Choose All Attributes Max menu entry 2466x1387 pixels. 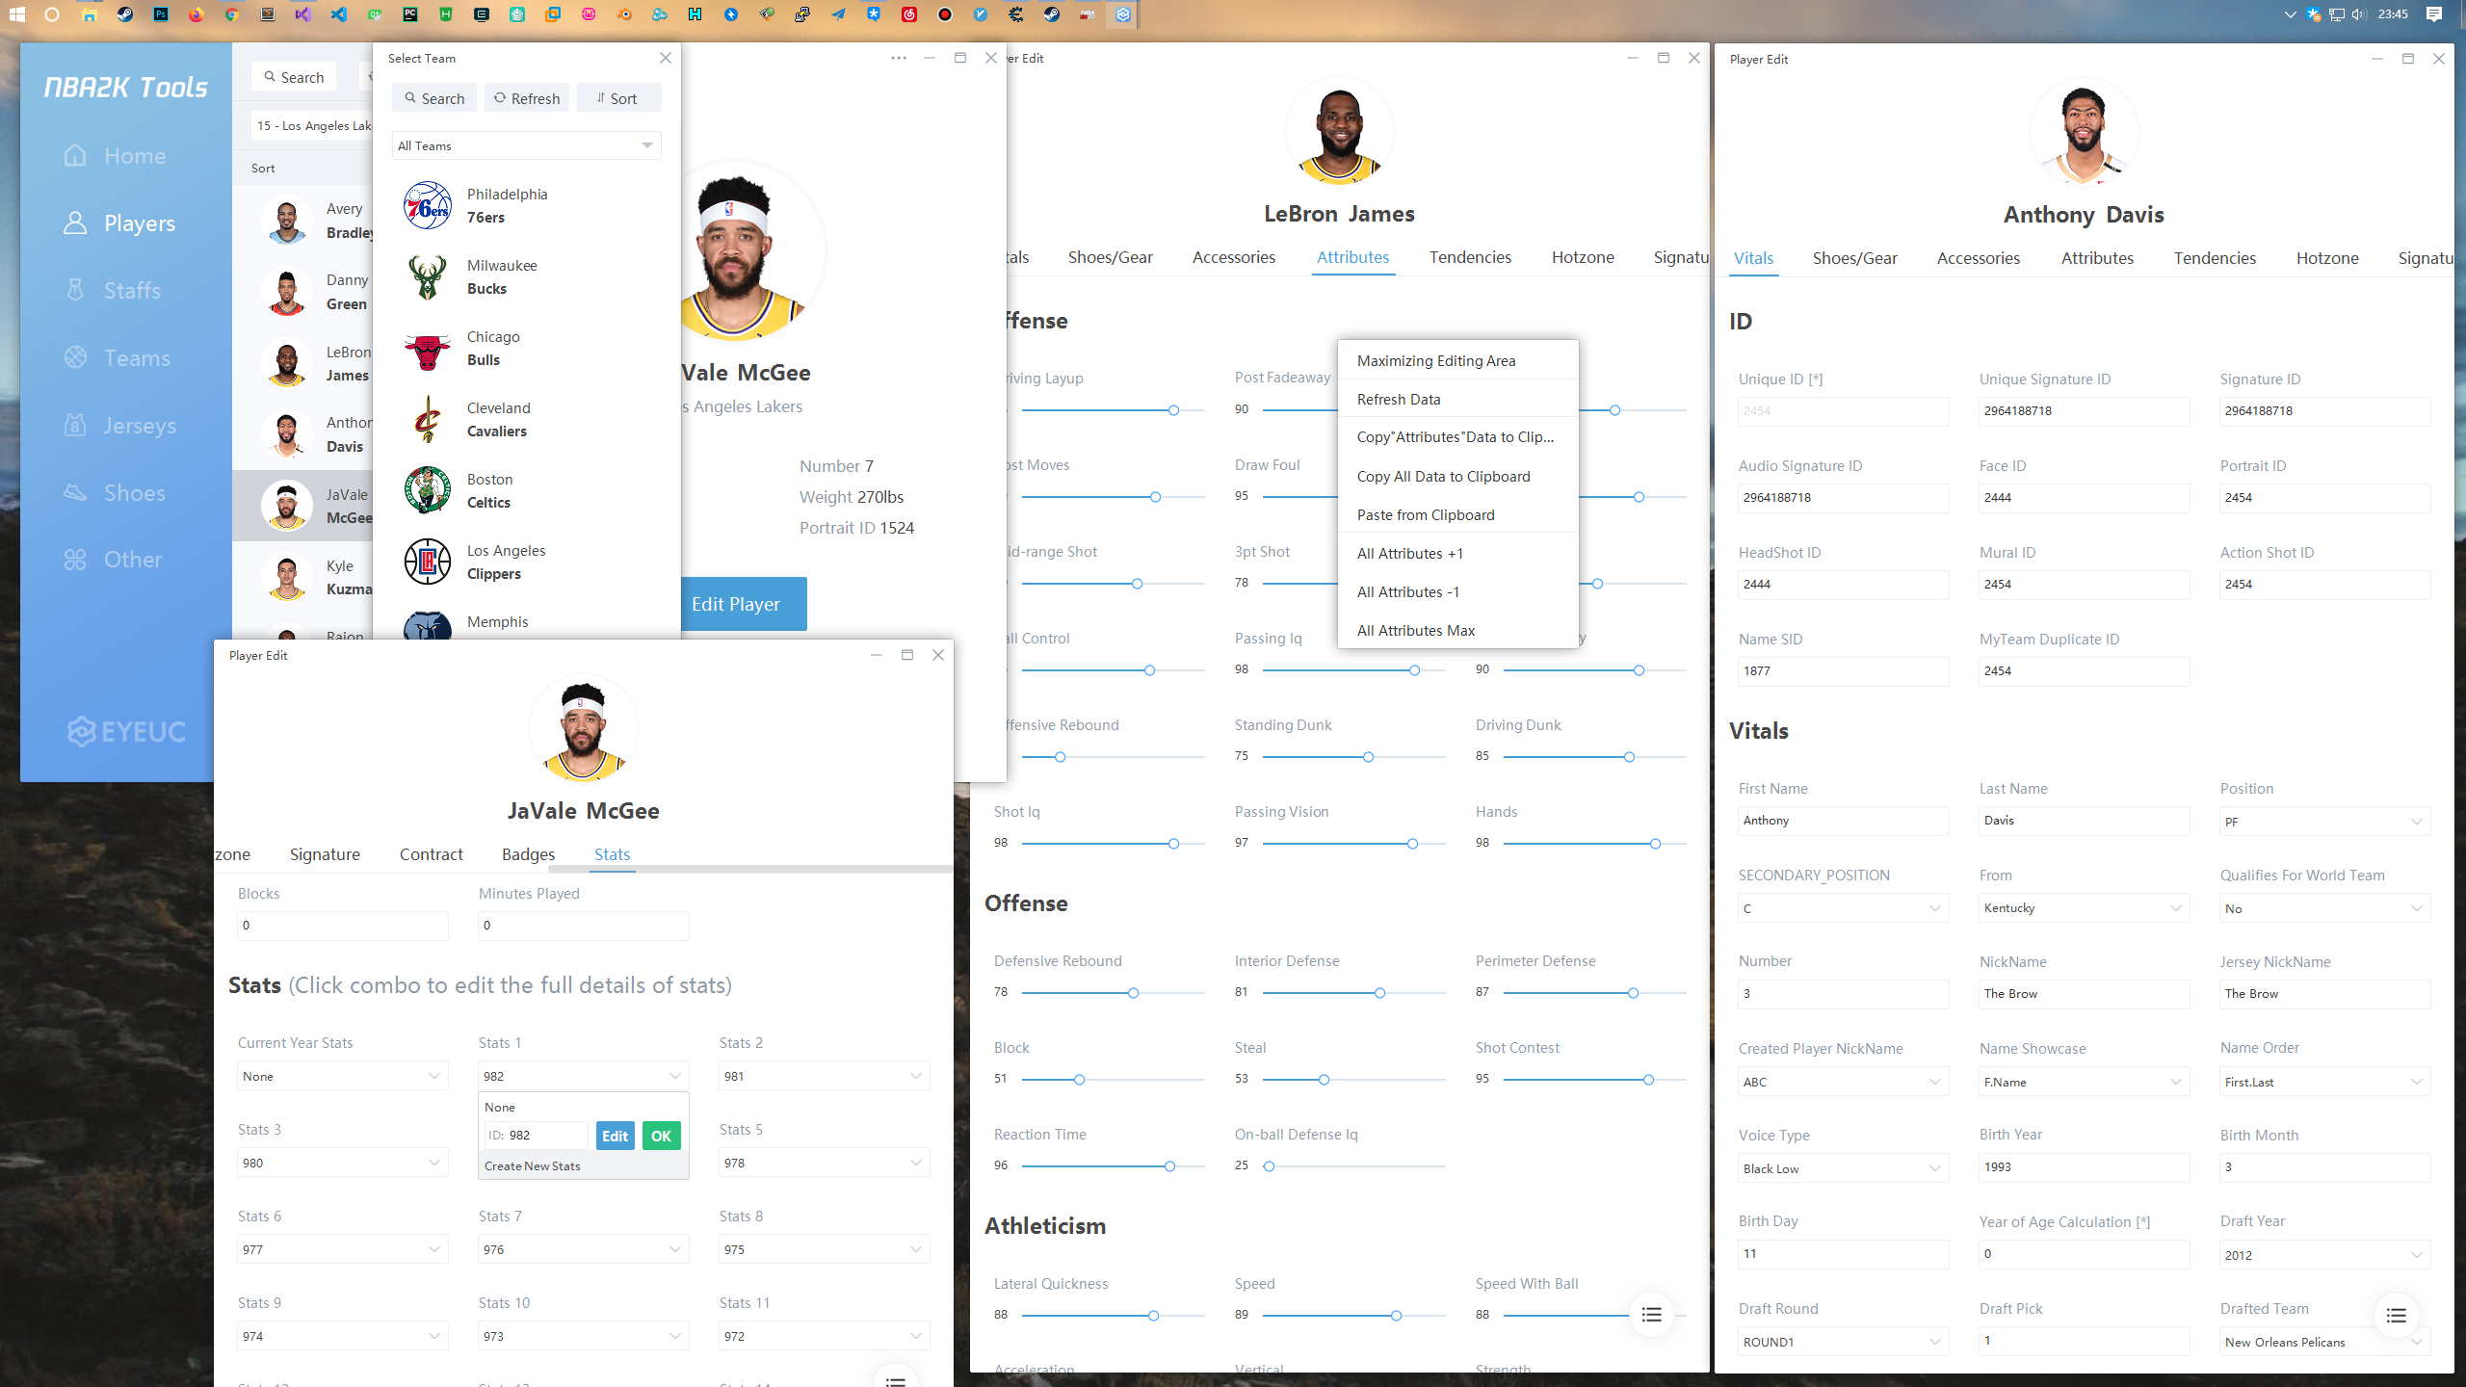pyautogui.click(x=1415, y=630)
